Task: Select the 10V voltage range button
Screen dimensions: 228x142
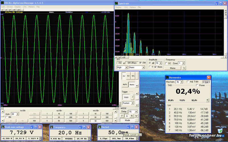Action: point(133,76)
